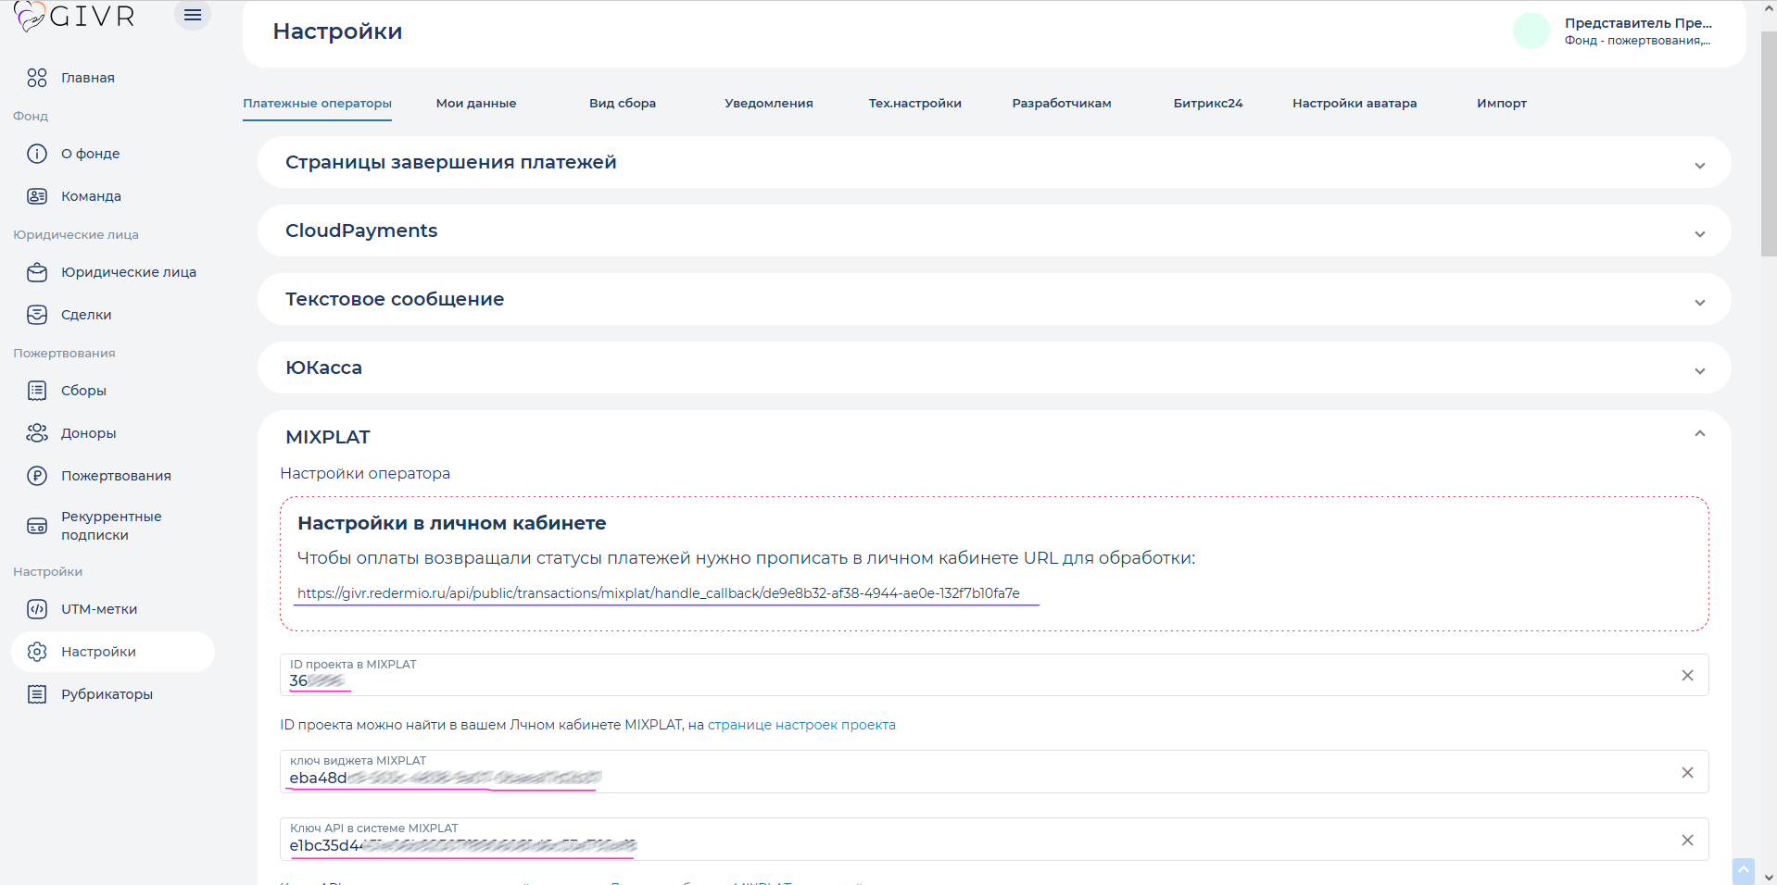The width and height of the screenshot is (1777, 885).
Task: Click the Сделки sidebar icon
Action: tap(37, 315)
